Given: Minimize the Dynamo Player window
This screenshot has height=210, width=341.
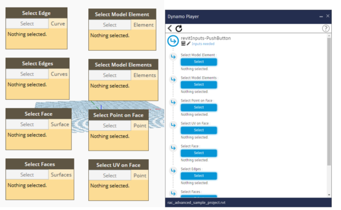Looking at the screenshot, I should click(321, 17).
